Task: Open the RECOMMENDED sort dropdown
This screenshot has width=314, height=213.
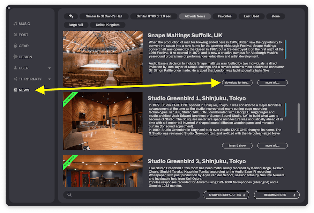Action: pos(277,195)
